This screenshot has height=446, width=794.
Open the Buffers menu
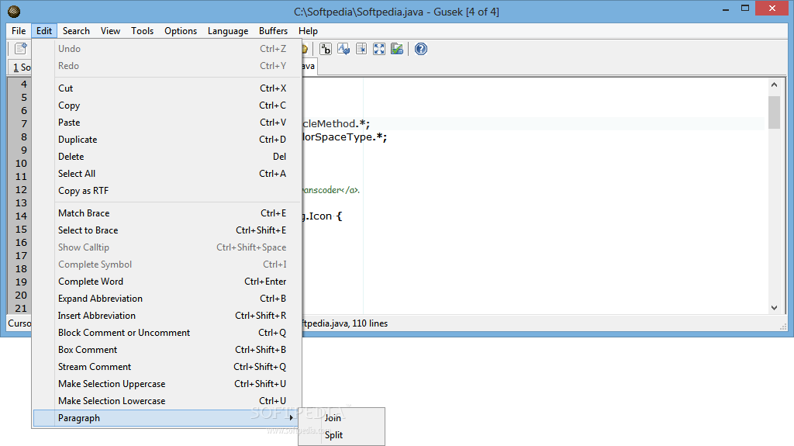pos(273,31)
